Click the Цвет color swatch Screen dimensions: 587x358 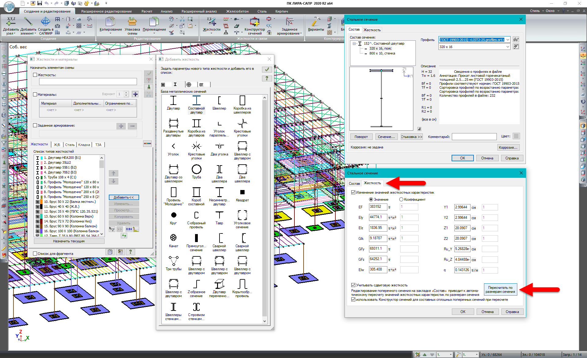[516, 136]
